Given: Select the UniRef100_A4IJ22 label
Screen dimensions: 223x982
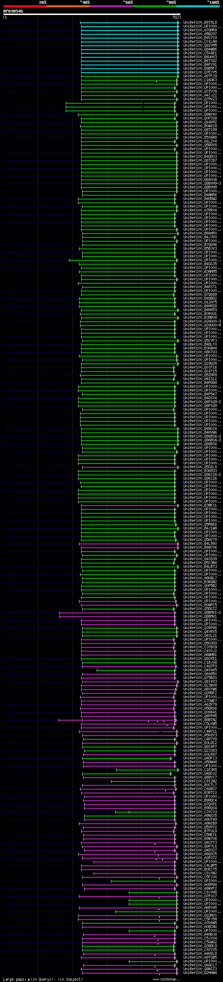Looking at the screenshot, I should tap(200, 95).
